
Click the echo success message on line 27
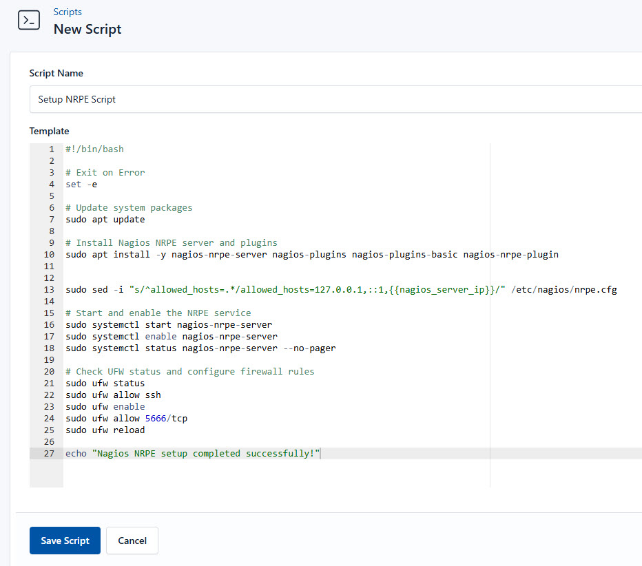click(x=191, y=453)
